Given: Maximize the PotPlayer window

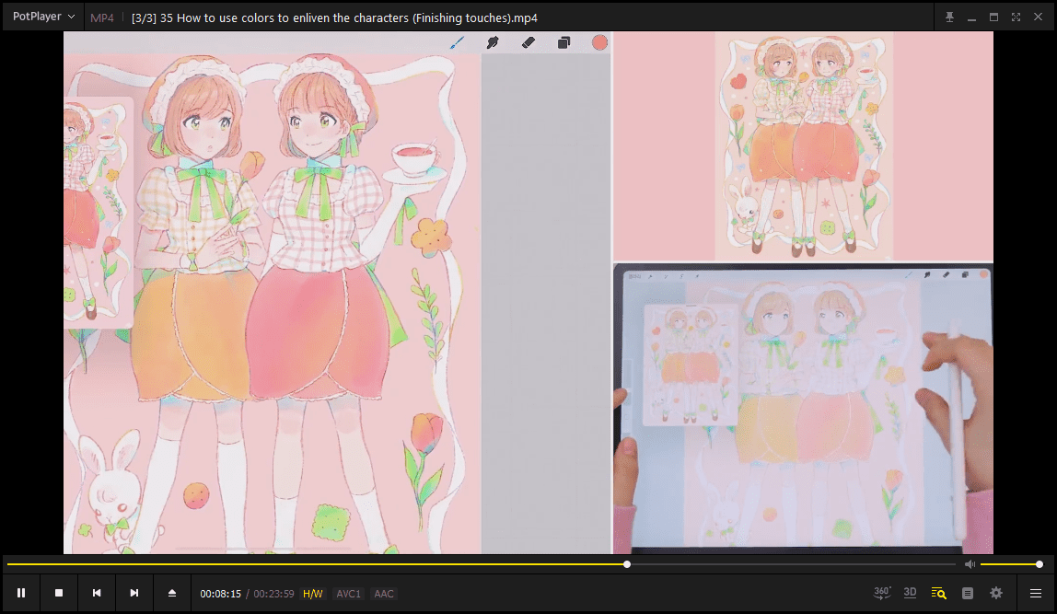Looking at the screenshot, I should tap(993, 17).
